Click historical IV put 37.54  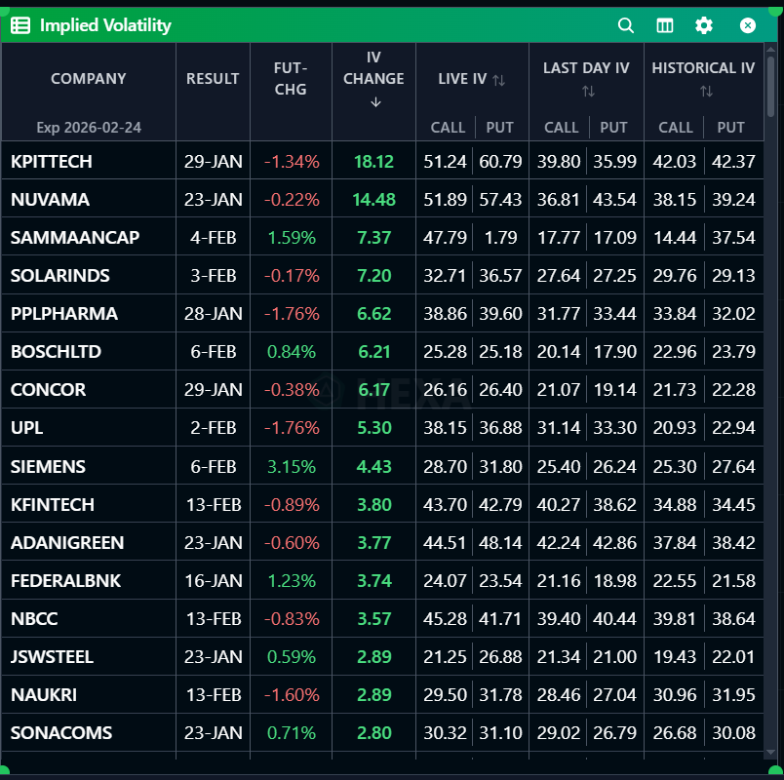click(x=733, y=238)
